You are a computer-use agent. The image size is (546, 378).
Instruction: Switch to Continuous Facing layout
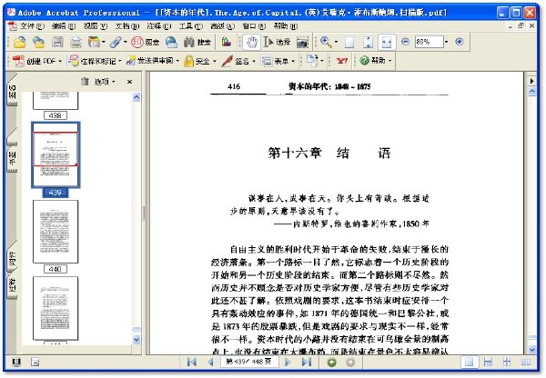click(507, 363)
